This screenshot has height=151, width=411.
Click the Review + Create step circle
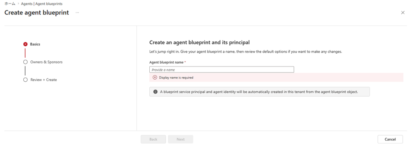click(x=25, y=80)
